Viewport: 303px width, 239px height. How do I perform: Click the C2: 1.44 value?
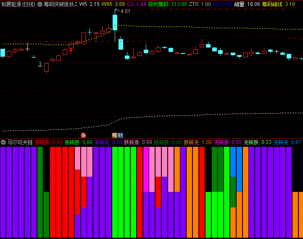click(x=137, y=4)
